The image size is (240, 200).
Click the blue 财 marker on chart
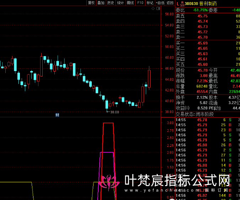pyautogui.click(x=57, y=114)
